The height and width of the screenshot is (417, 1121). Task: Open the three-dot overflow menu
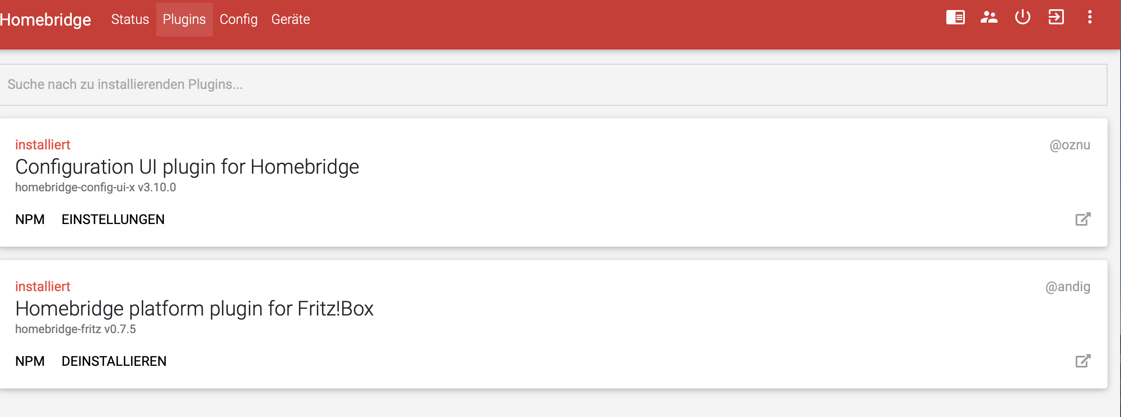[1089, 17]
